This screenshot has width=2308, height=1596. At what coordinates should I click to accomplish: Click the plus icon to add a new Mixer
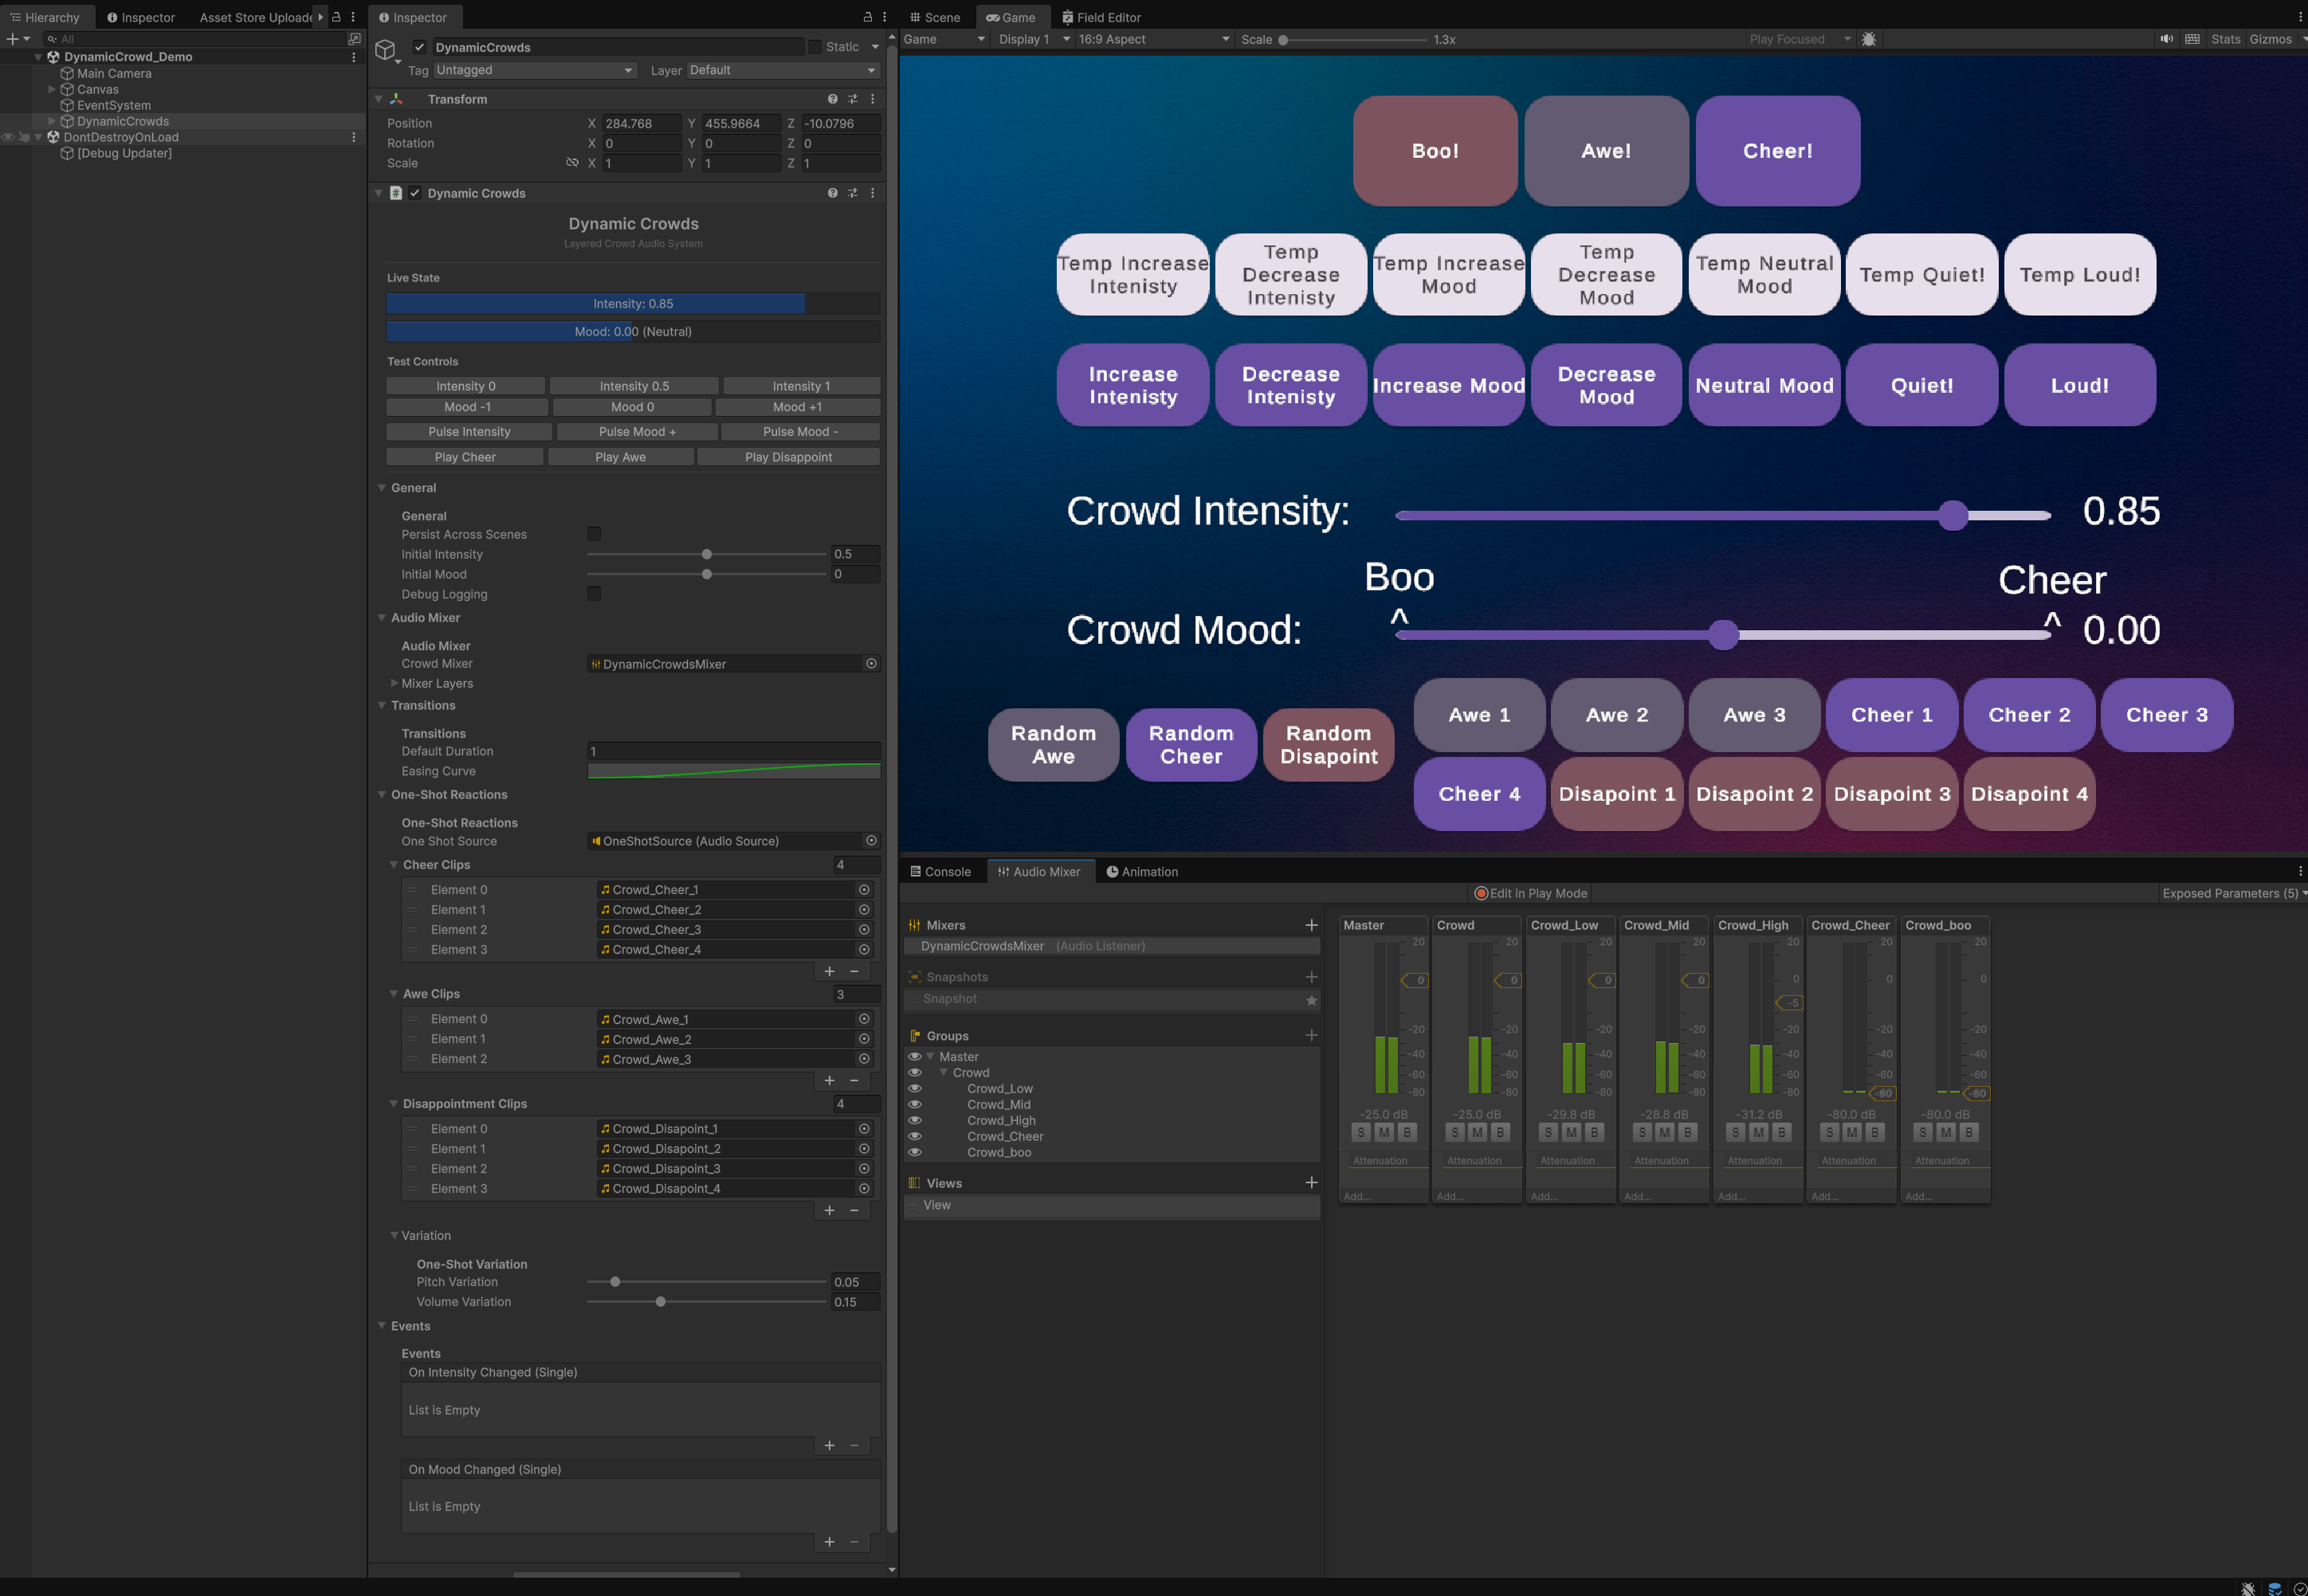[1311, 925]
